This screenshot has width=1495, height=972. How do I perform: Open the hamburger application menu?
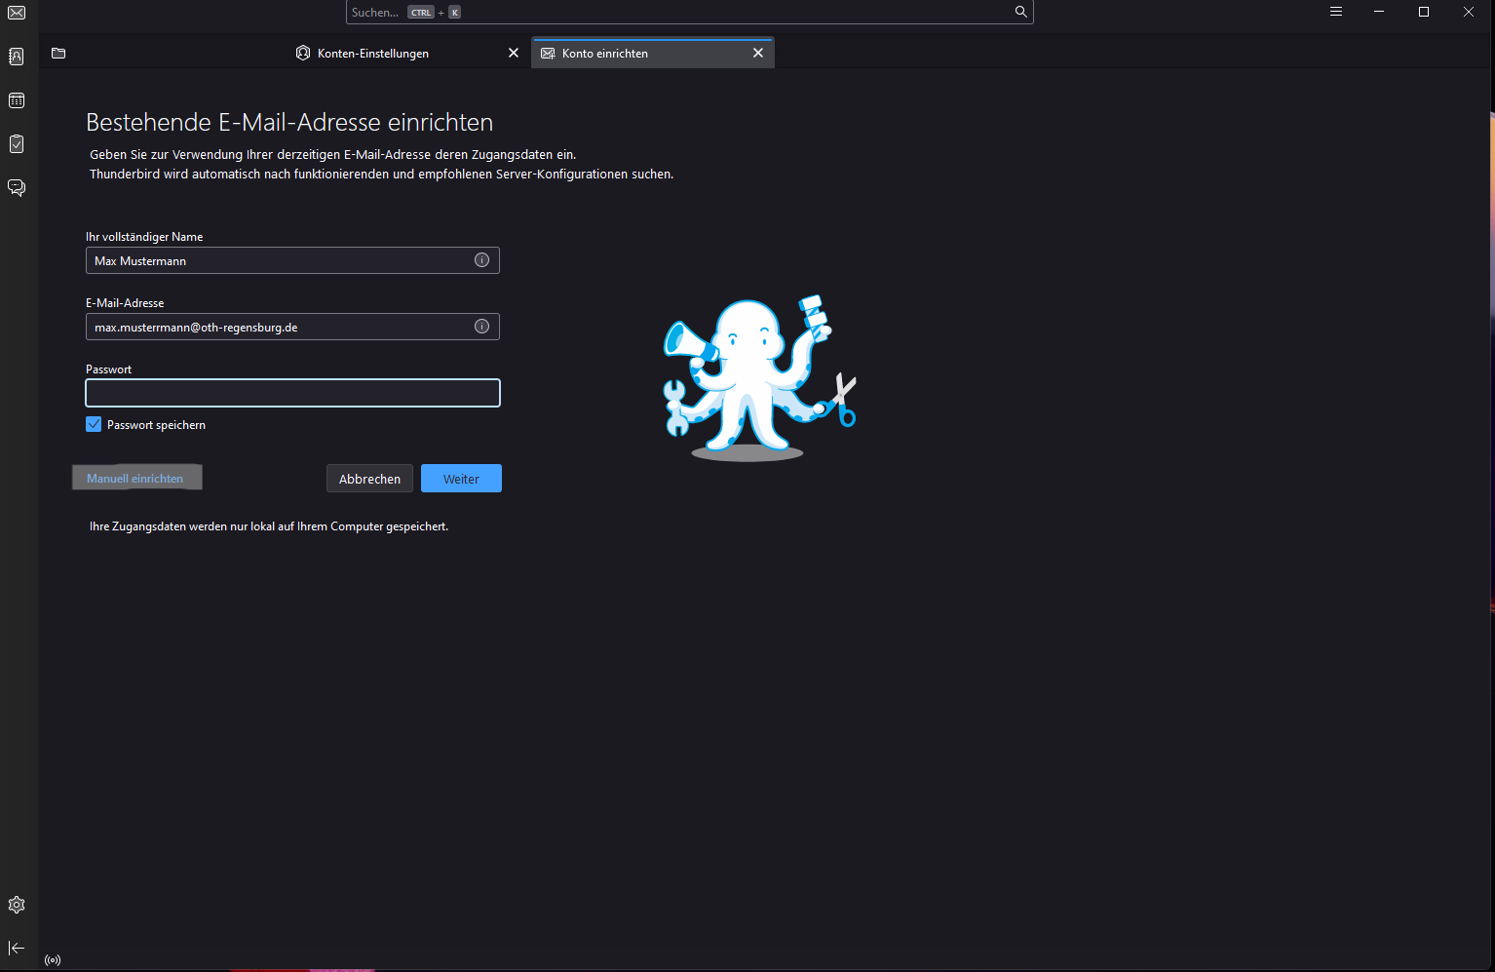click(1335, 12)
